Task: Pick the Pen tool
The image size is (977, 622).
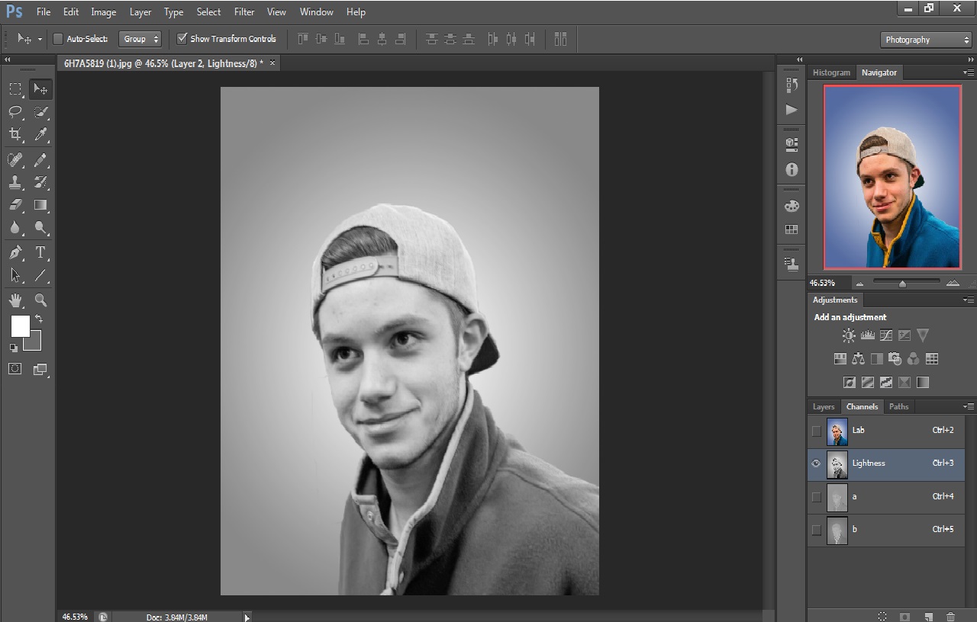Action: tap(15, 252)
